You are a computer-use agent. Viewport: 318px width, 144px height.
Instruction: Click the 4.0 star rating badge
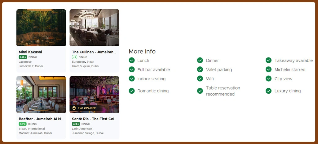click(x=23, y=57)
